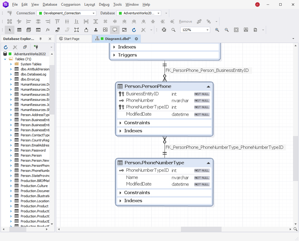This screenshot has height=241, width=299.
Task: Select the Pointer tool in the diagram toolbar
Action: click(9, 30)
